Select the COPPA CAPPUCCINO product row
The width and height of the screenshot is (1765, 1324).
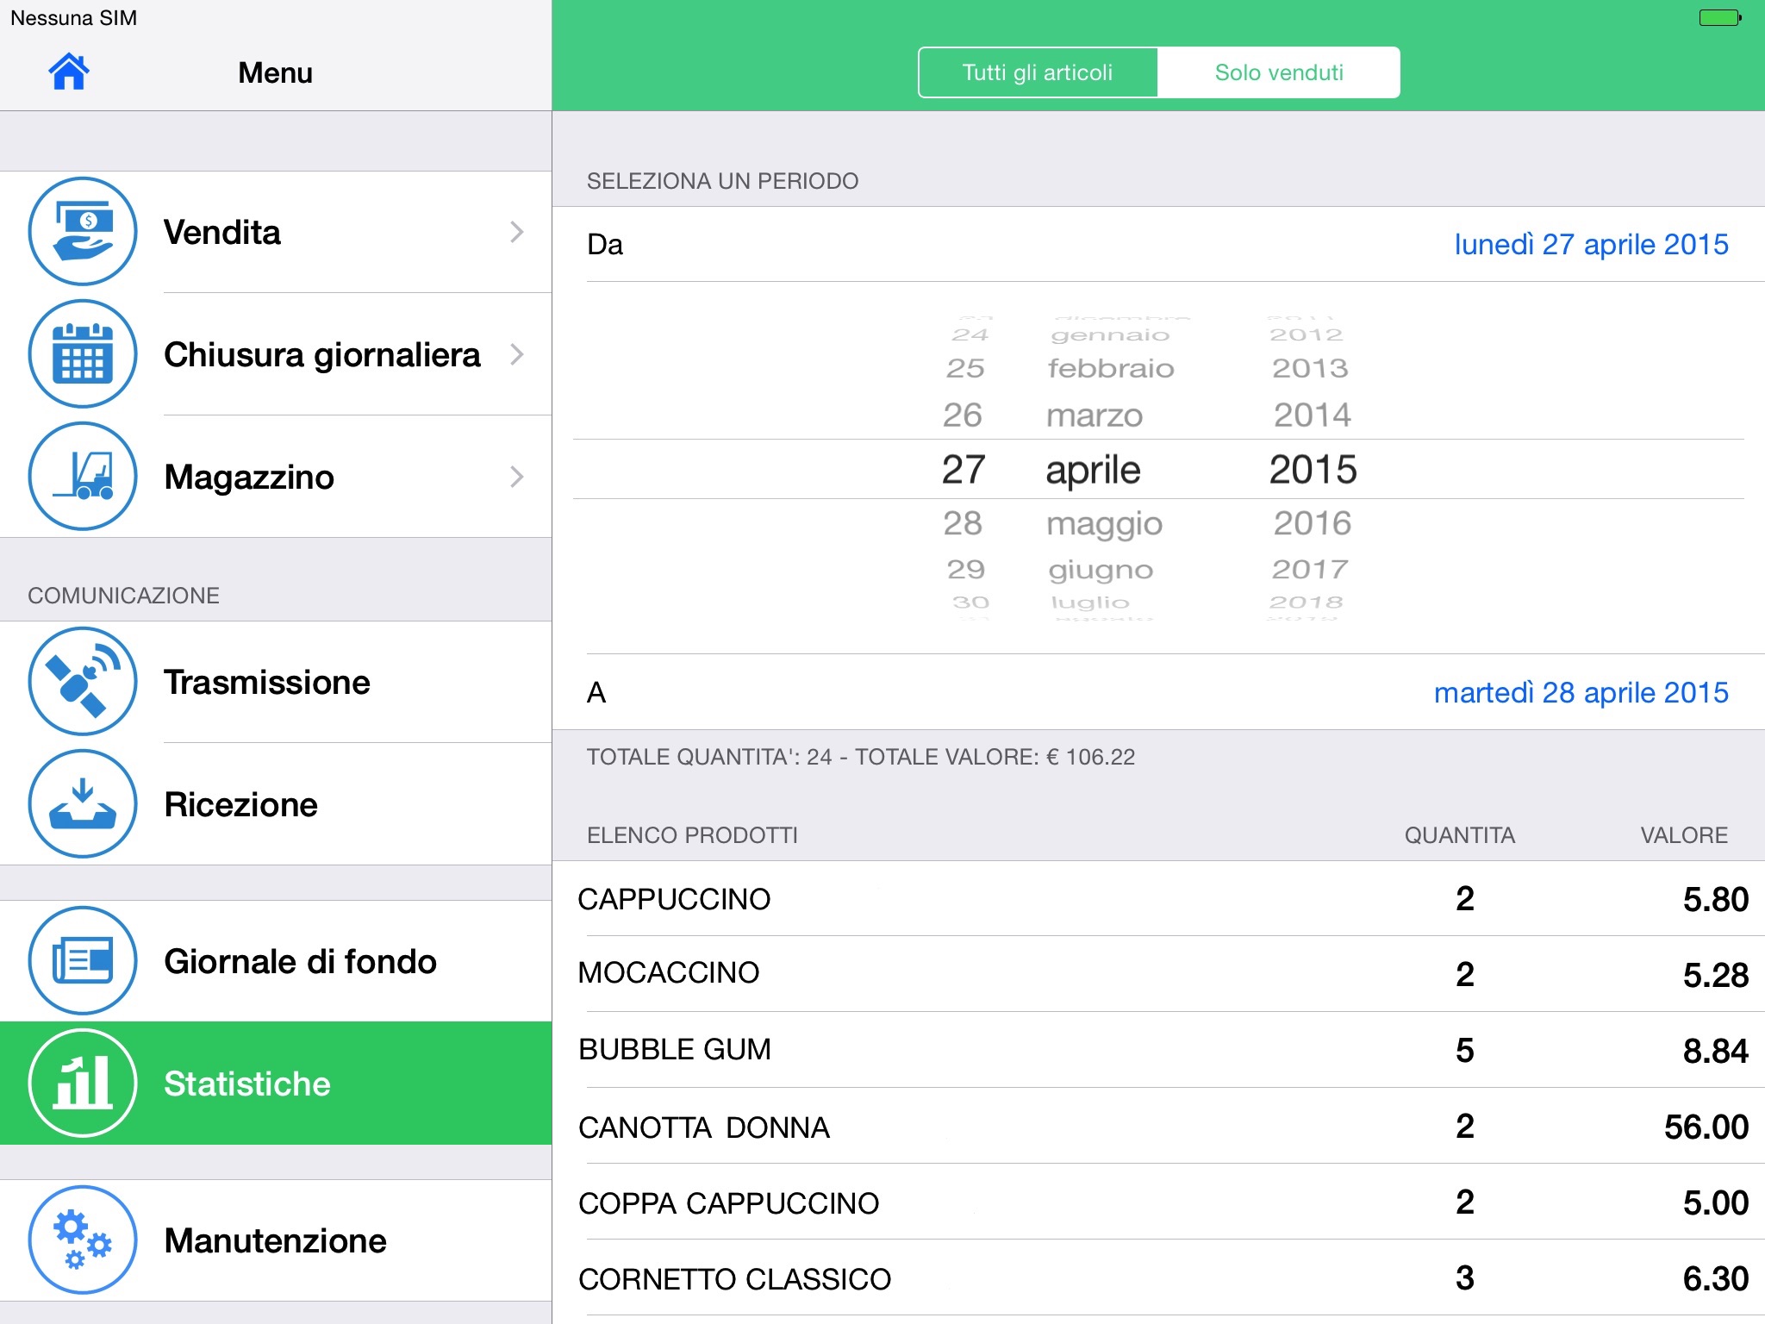(1158, 1202)
